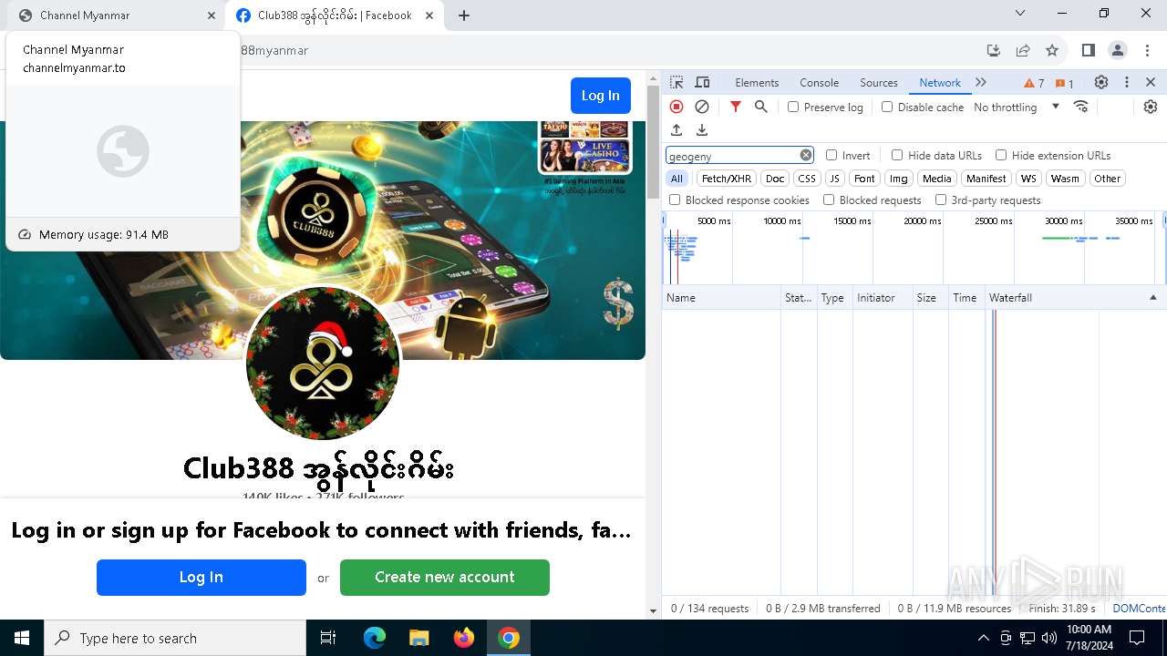The height and width of the screenshot is (656, 1167).
Task: Close the Club388 Facebook tab
Action: pyautogui.click(x=429, y=15)
